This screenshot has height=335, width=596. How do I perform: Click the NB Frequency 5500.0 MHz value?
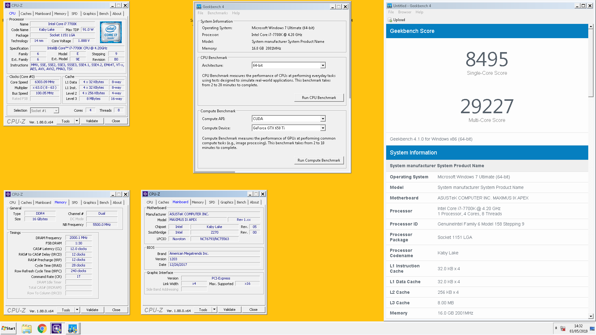point(102,225)
